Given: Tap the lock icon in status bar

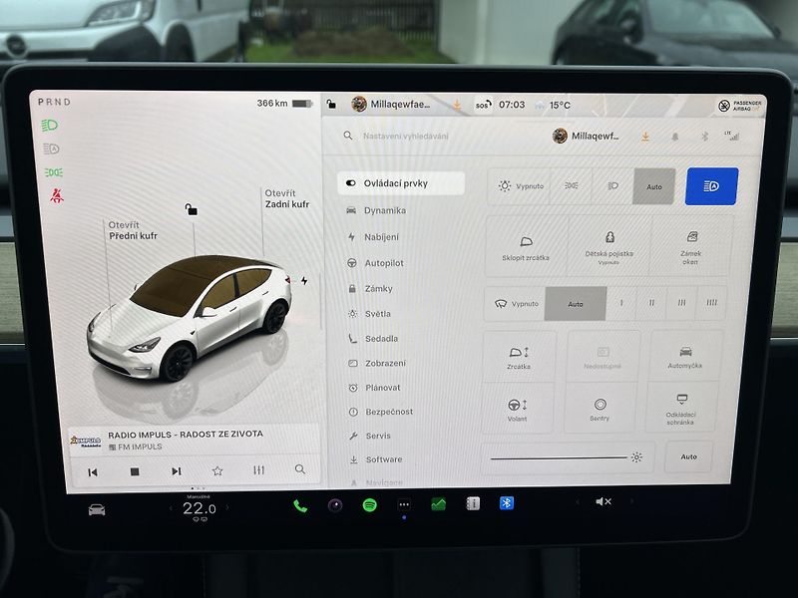Looking at the screenshot, I should tap(331, 104).
